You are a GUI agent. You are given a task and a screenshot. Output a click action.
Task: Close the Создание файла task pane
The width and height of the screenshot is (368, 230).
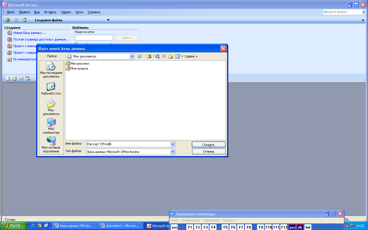tap(363, 20)
